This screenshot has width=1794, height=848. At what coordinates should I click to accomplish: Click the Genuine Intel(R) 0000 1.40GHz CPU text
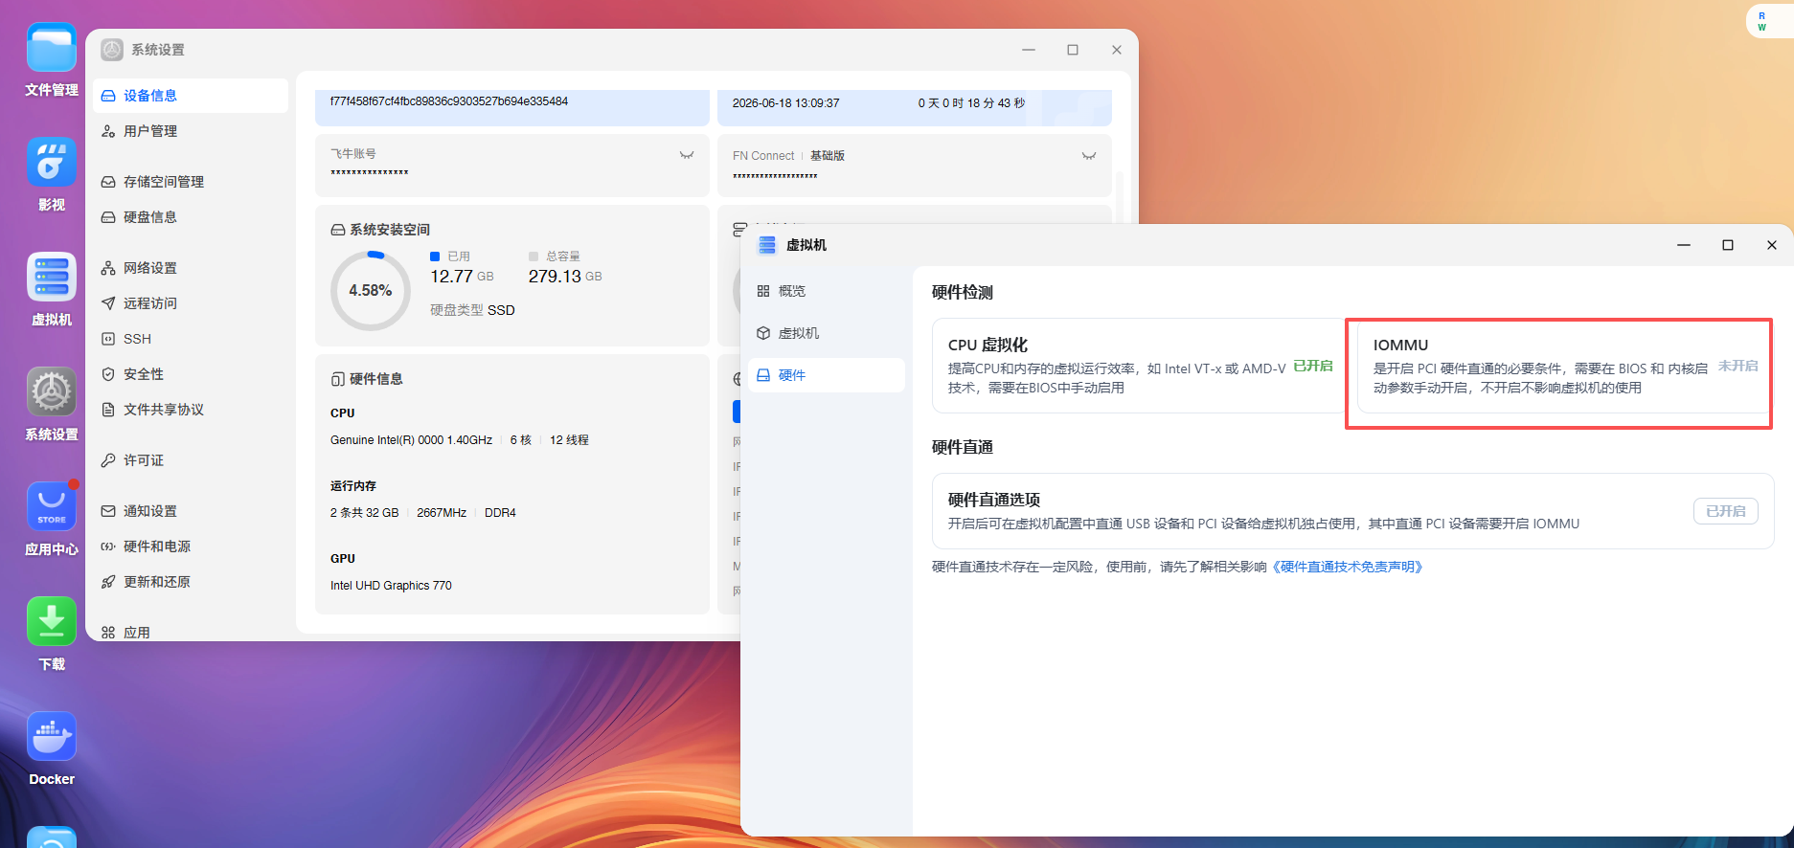tap(411, 440)
